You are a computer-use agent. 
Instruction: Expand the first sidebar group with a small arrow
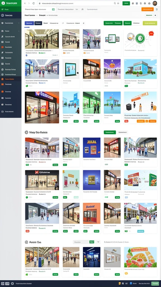tap(11, 23)
